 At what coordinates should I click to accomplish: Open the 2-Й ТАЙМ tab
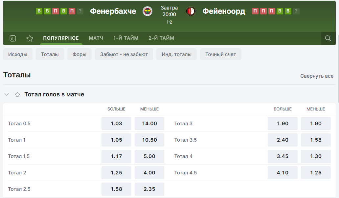pyautogui.click(x=161, y=38)
